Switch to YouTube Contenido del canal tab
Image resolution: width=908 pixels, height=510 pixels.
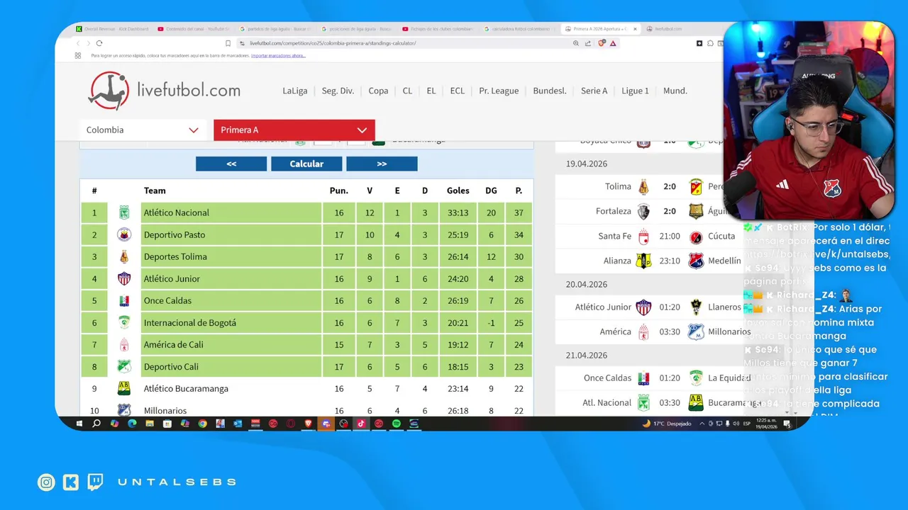point(193,29)
